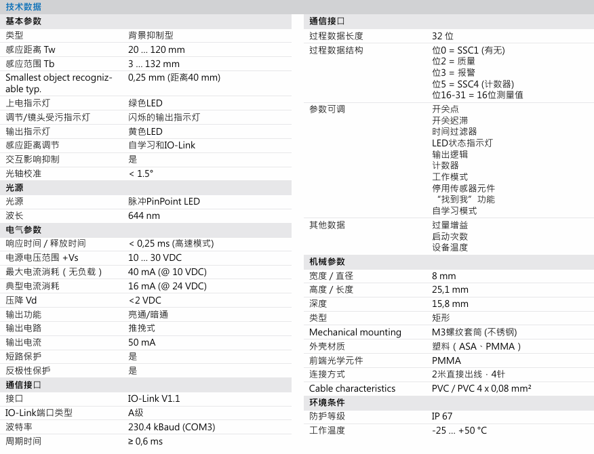The width and height of the screenshot is (594, 454).
Task: Click the '位0 = SSC1 (有无)' line
Action: coord(469,50)
